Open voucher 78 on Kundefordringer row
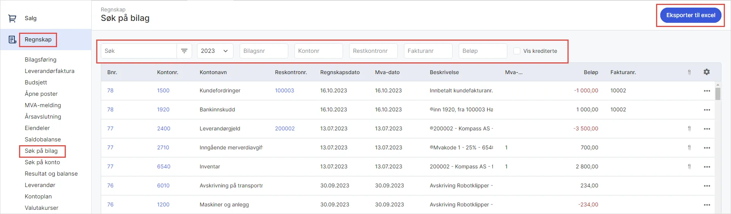The width and height of the screenshot is (731, 214). [110, 90]
